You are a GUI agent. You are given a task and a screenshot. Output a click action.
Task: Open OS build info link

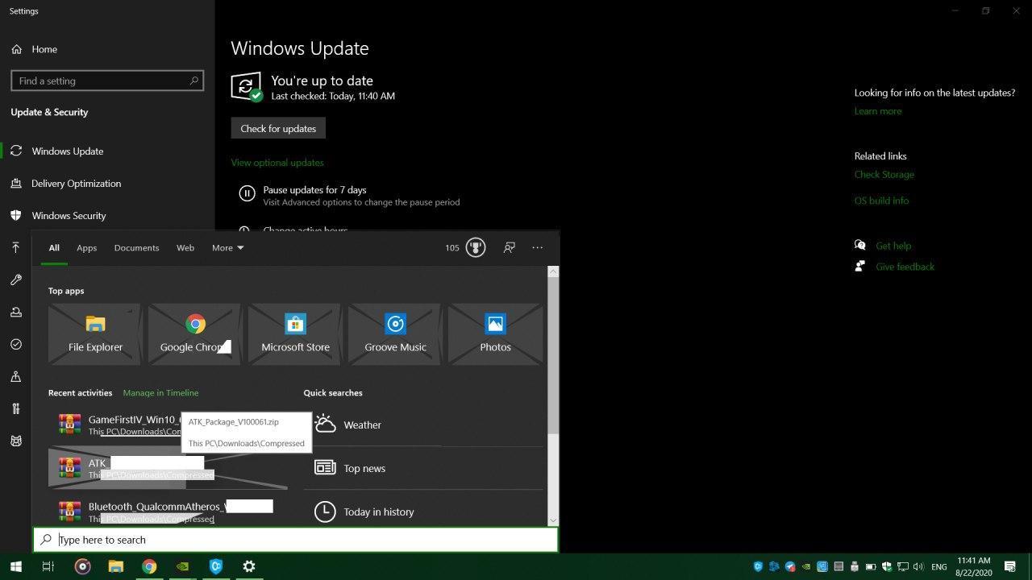(x=881, y=201)
